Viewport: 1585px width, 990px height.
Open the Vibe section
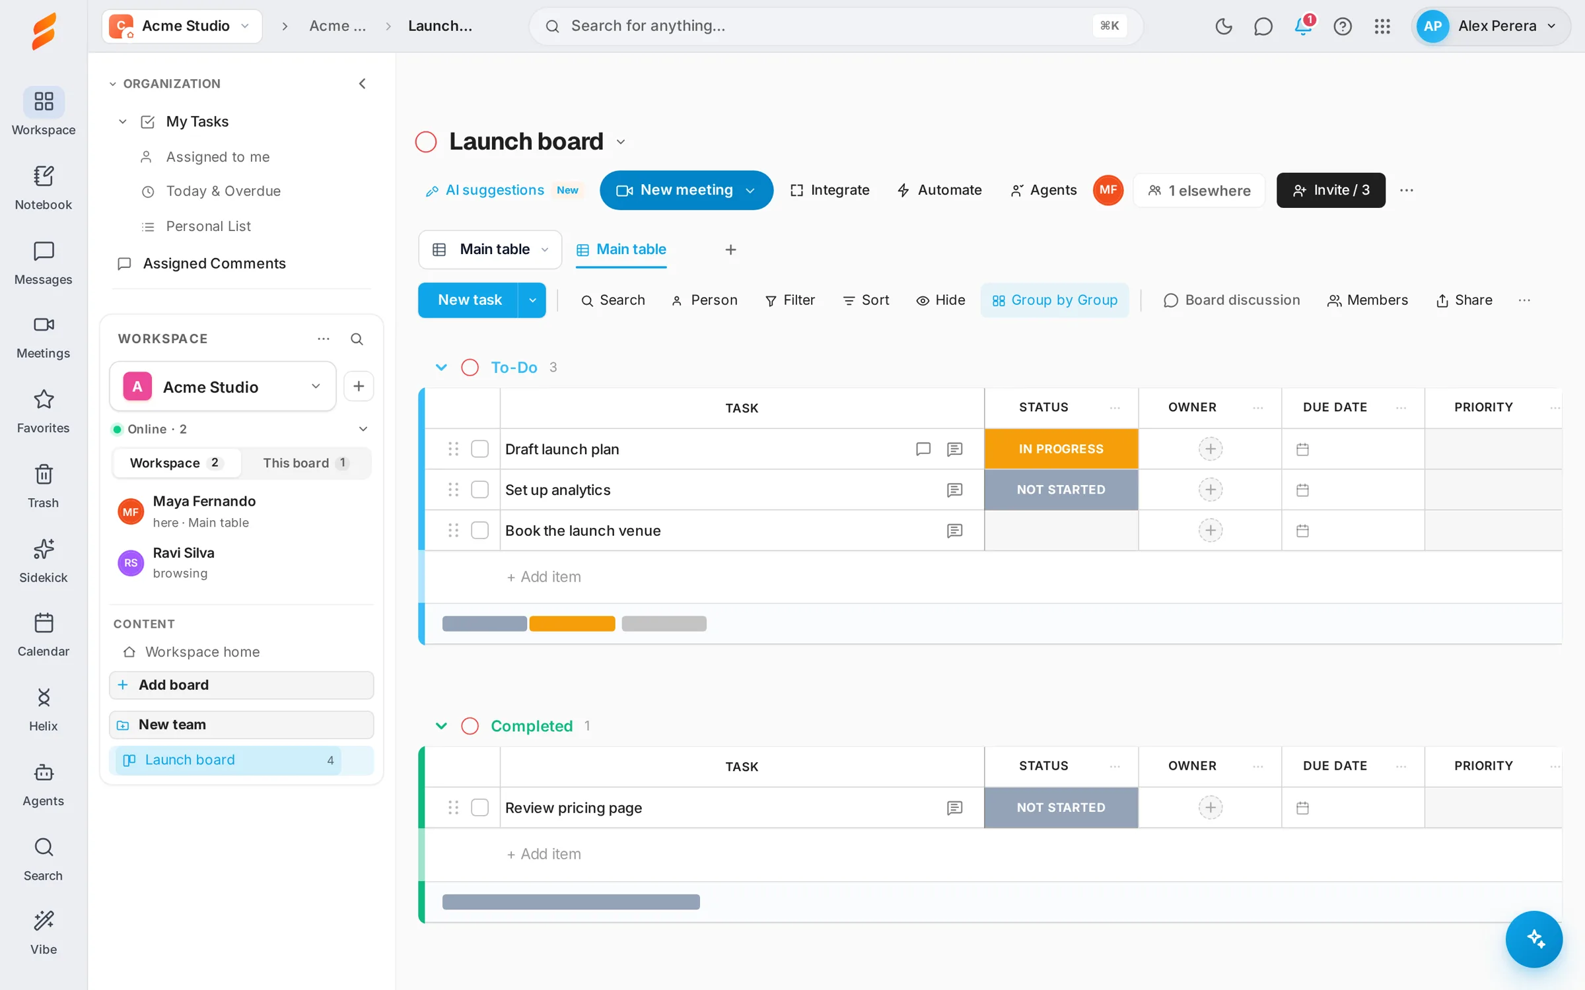pos(44,933)
